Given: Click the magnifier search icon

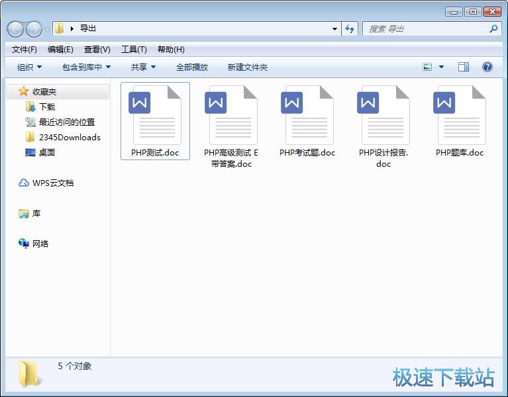Looking at the screenshot, I should 493,29.
